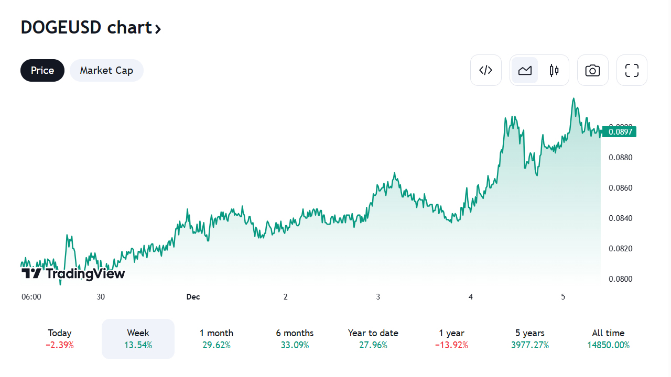Show the 1 month price range
This screenshot has height=377, width=671.
pos(217,339)
